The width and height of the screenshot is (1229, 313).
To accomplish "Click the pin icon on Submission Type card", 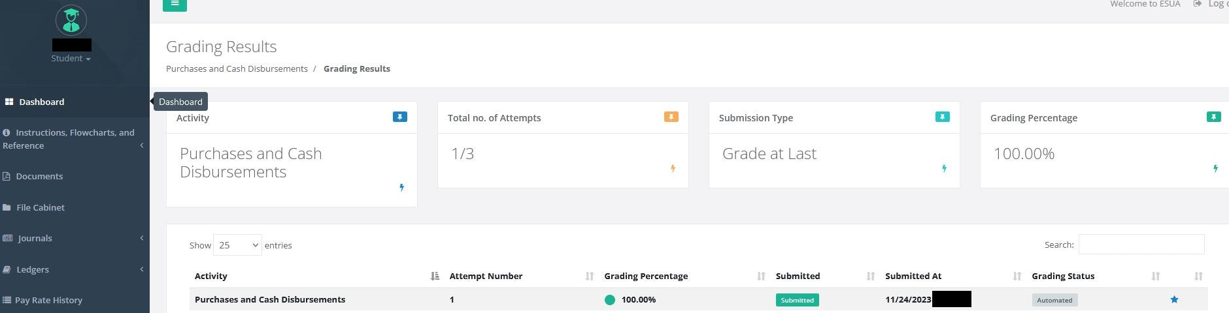I will tap(942, 117).
